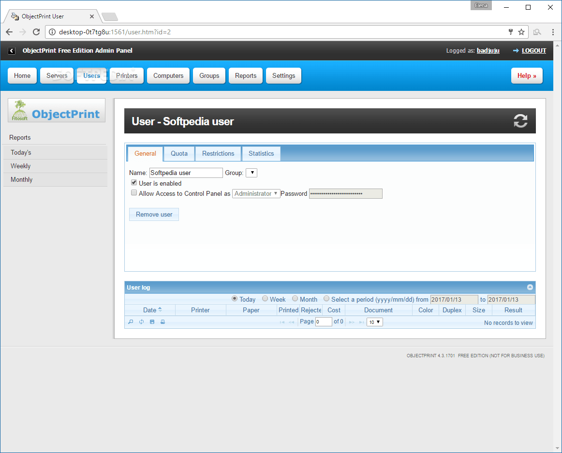Image resolution: width=562 pixels, height=453 pixels.
Task: Open the Groups navigation item
Action: point(209,75)
